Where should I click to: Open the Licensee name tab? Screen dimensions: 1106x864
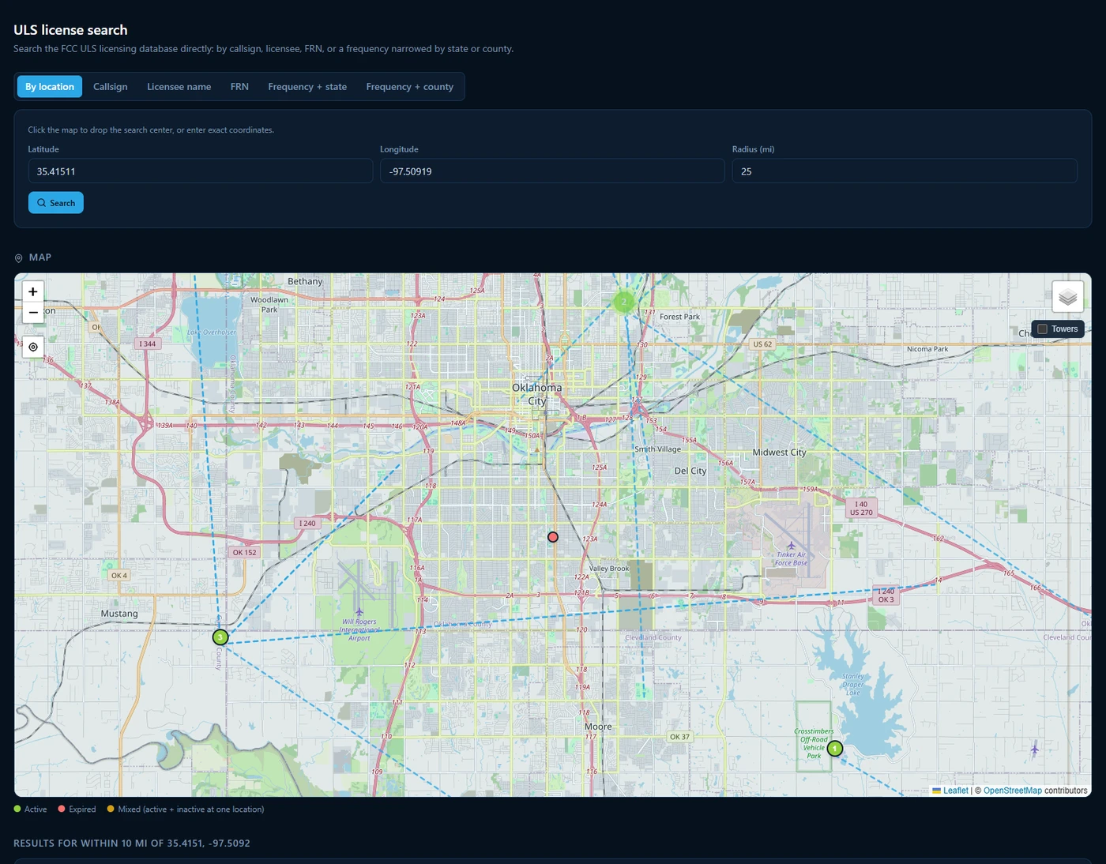[x=179, y=87]
